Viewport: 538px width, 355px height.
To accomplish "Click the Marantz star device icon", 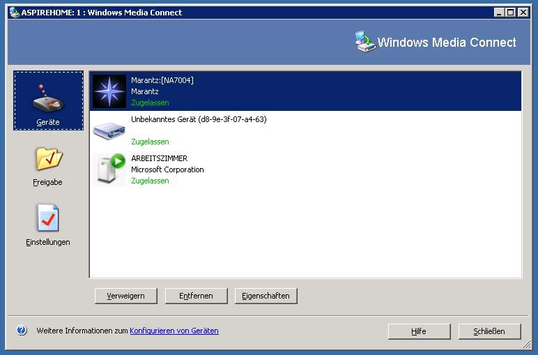I will [109, 91].
